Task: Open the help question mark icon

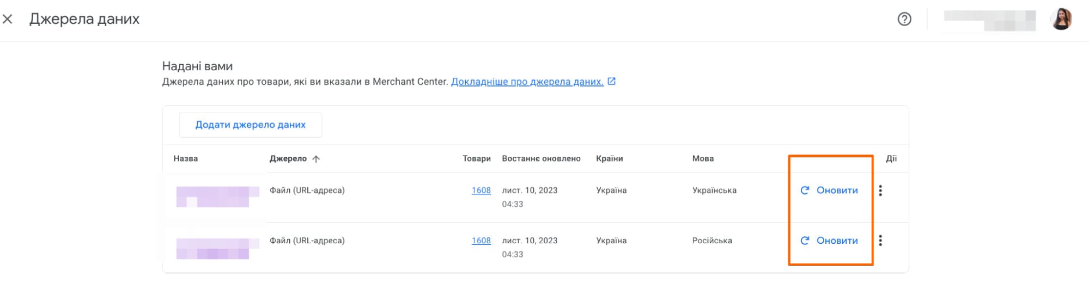Action: pos(904,19)
